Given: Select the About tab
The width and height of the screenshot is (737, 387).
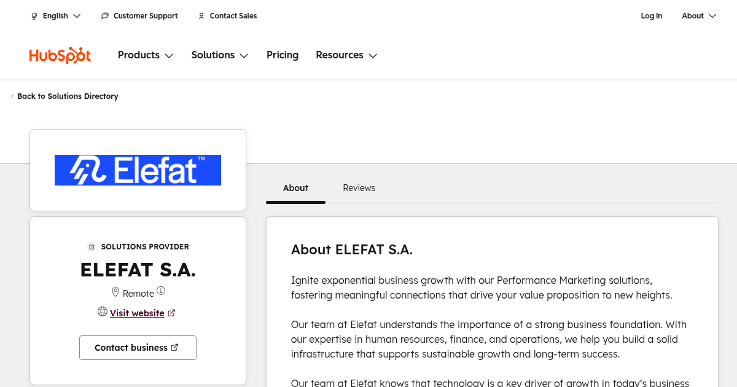Looking at the screenshot, I should pyautogui.click(x=295, y=188).
